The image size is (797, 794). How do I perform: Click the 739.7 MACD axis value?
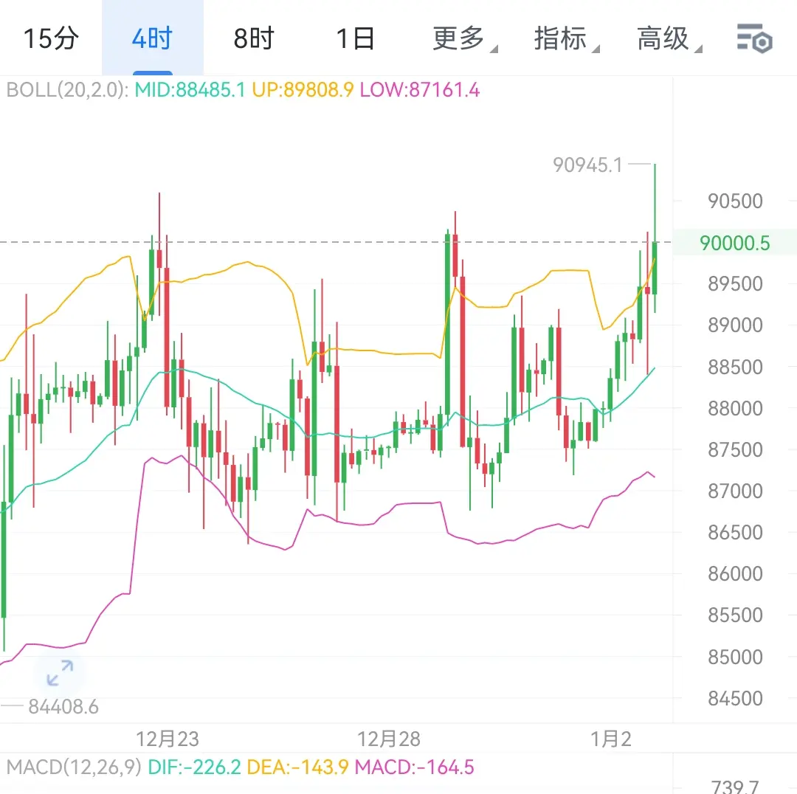click(734, 787)
